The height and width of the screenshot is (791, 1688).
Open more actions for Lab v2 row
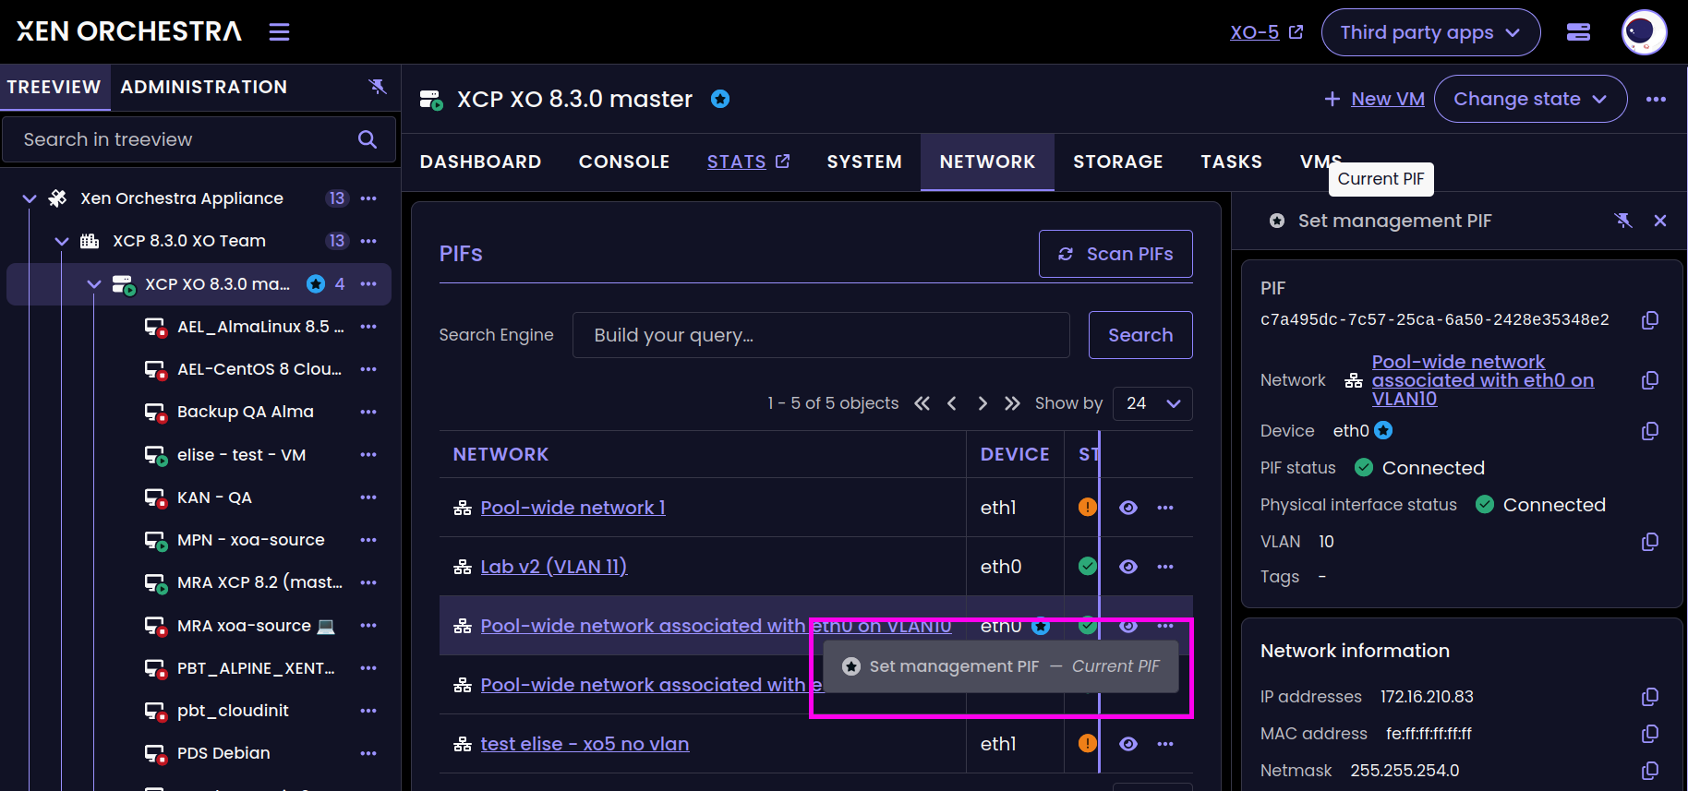[1165, 567]
